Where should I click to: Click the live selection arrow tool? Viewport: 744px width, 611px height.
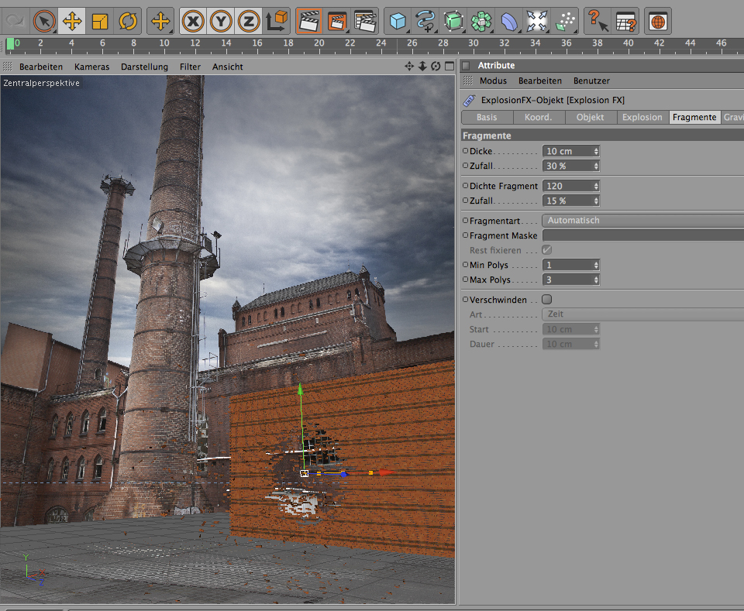click(x=44, y=21)
